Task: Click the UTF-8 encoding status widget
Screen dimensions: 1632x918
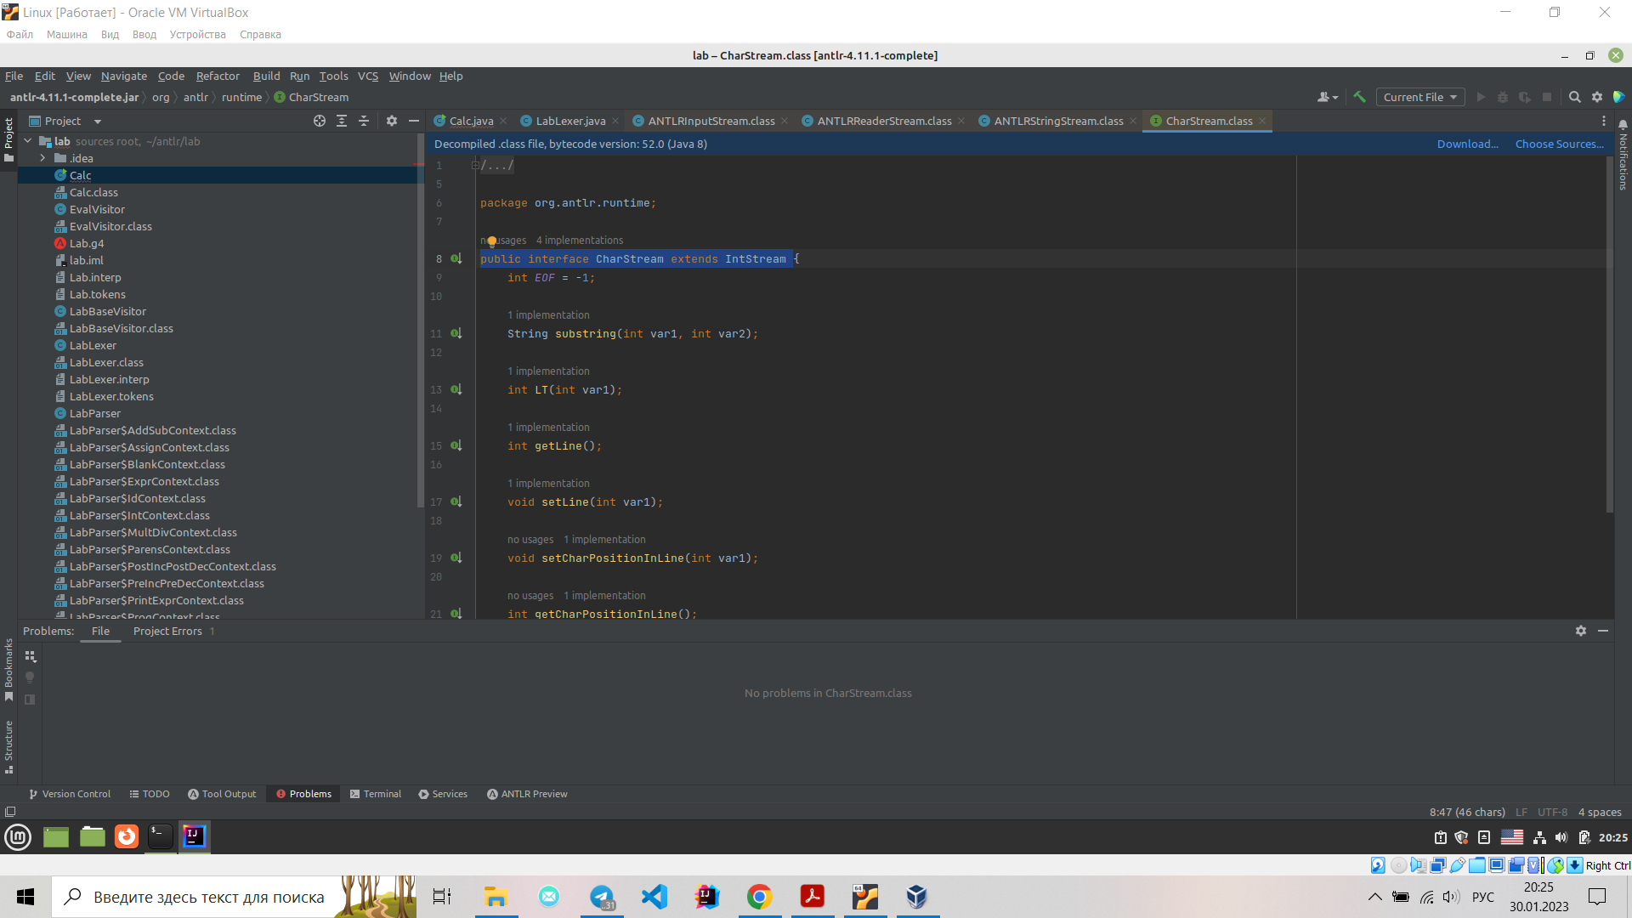Action: pos(1552,812)
